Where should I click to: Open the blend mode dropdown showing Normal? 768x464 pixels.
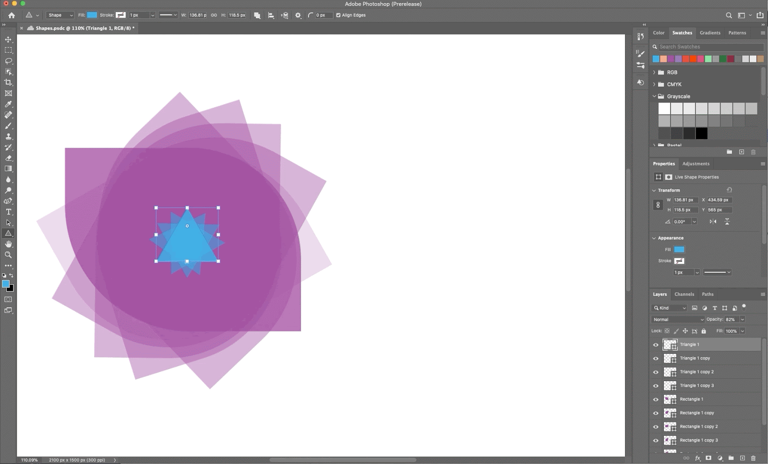[678, 319]
